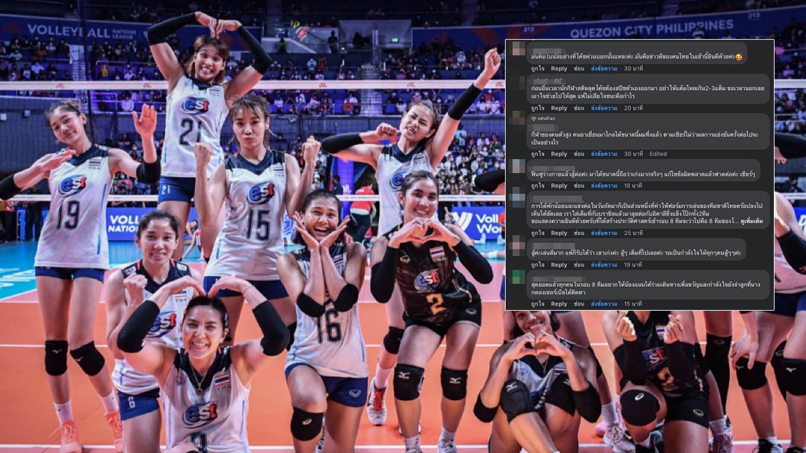
Task: Open the Edited history label
Action: coord(658,154)
